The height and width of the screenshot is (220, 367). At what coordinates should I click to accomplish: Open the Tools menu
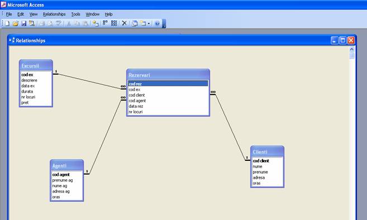tap(75, 15)
